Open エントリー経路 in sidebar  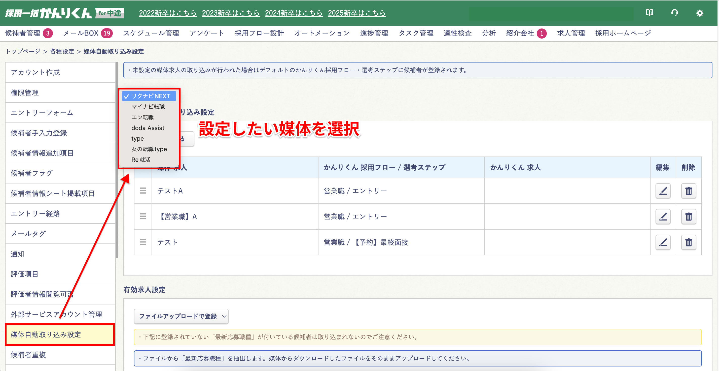60,213
